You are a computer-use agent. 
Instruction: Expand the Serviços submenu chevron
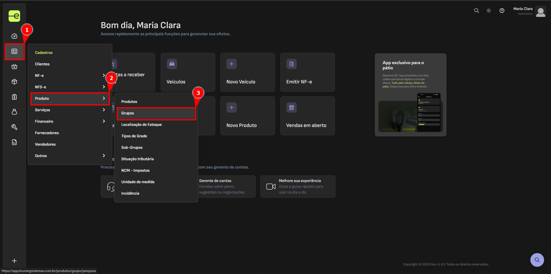(104, 110)
